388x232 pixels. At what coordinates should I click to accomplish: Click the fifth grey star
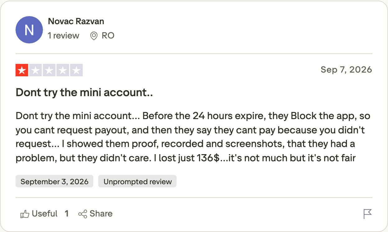(x=76, y=70)
